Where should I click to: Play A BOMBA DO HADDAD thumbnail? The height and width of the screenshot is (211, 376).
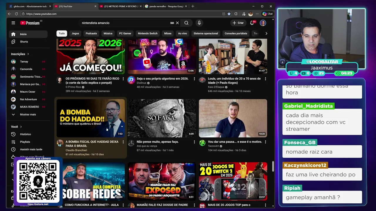click(90, 118)
